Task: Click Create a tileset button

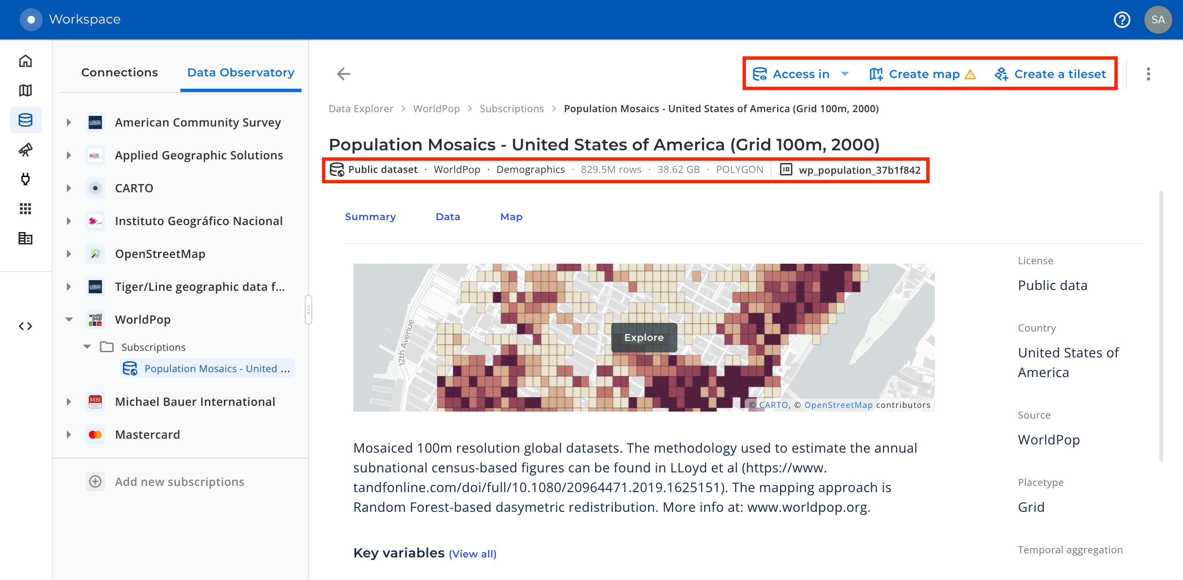Action: pyautogui.click(x=1050, y=74)
